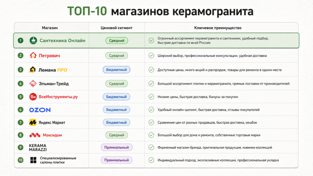313x176 pixels.
Task: Click the Сантехника Онлайн logo icon
Action: click(33, 41)
